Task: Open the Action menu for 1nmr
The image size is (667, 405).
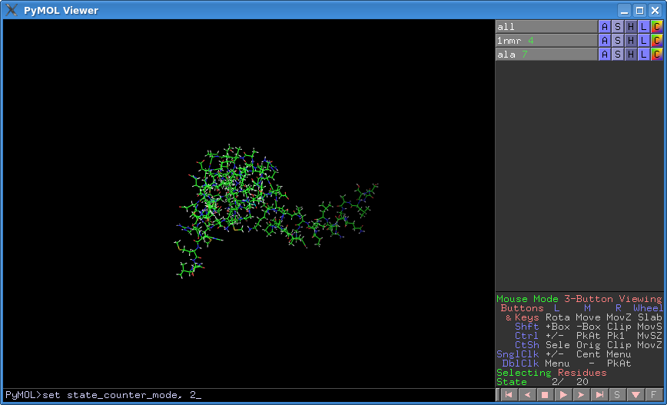Action: point(604,41)
